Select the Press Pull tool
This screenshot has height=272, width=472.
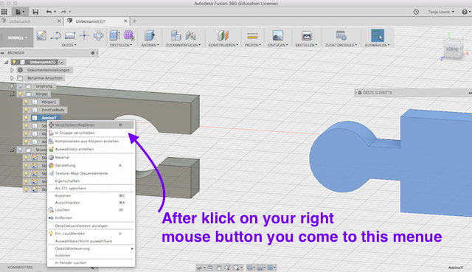(x=149, y=35)
